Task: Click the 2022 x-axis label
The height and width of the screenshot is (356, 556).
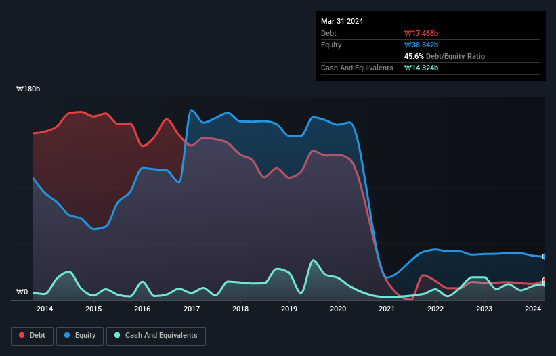Action: click(435, 309)
